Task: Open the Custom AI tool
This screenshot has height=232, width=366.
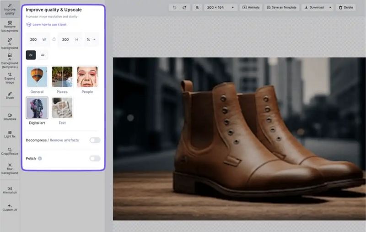Action: pyautogui.click(x=10, y=207)
